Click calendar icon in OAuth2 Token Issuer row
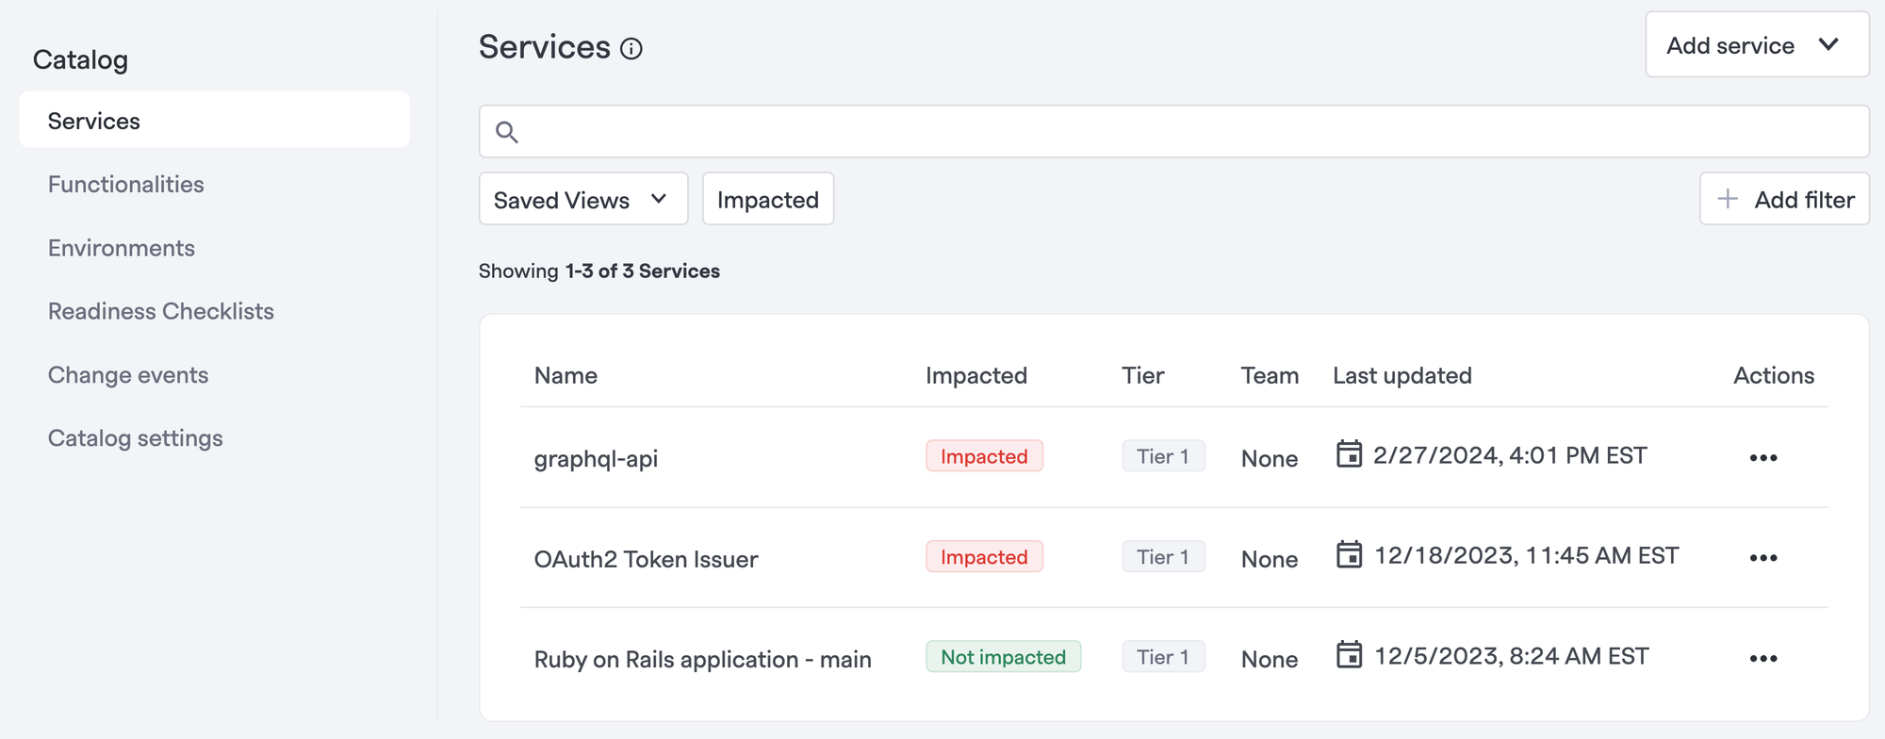This screenshot has height=739, width=1885. [1349, 554]
